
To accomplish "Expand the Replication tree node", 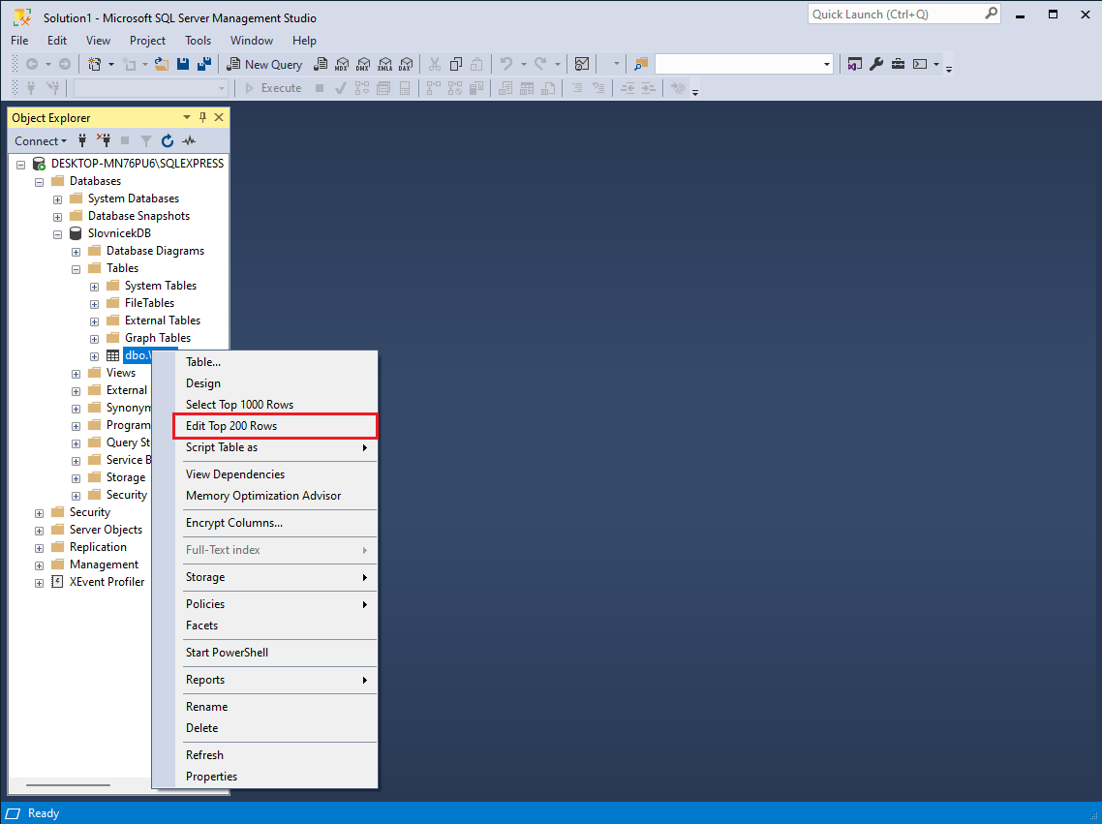I will pyautogui.click(x=40, y=547).
